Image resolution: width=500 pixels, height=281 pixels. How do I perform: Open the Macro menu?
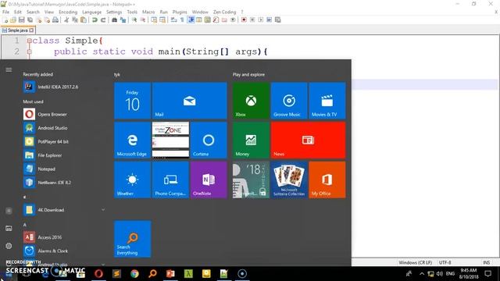(x=148, y=12)
